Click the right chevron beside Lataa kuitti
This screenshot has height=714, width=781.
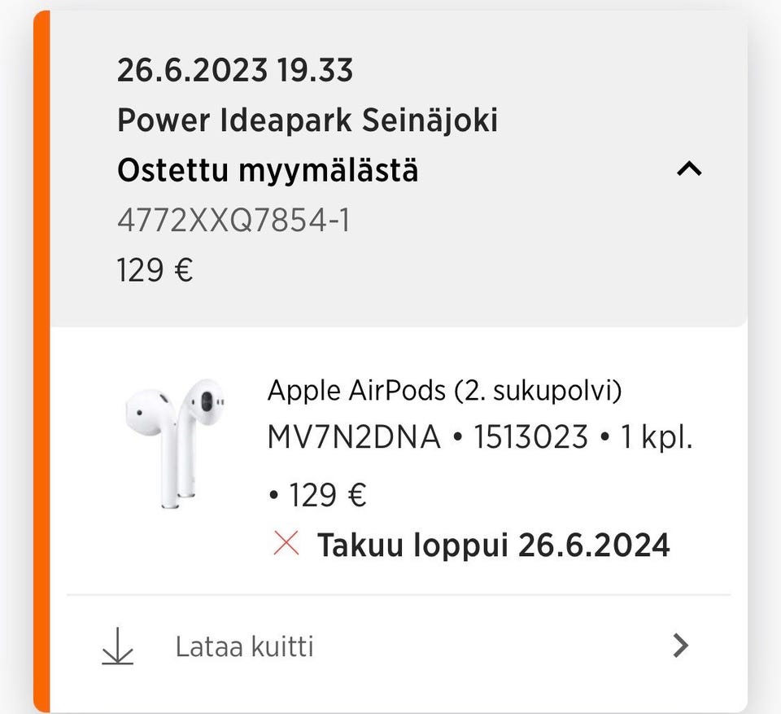click(681, 646)
